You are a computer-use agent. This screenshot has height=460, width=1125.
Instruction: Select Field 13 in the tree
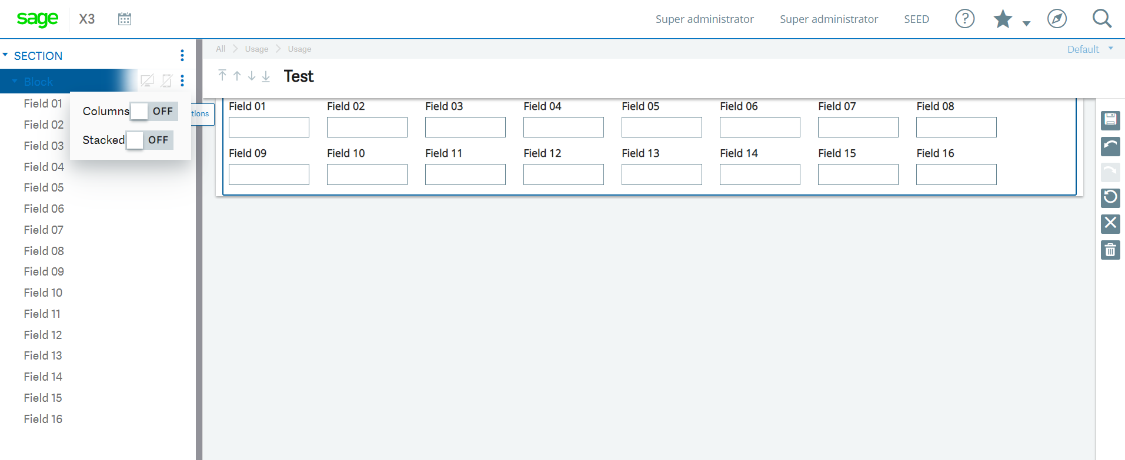pyautogui.click(x=43, y=355)
